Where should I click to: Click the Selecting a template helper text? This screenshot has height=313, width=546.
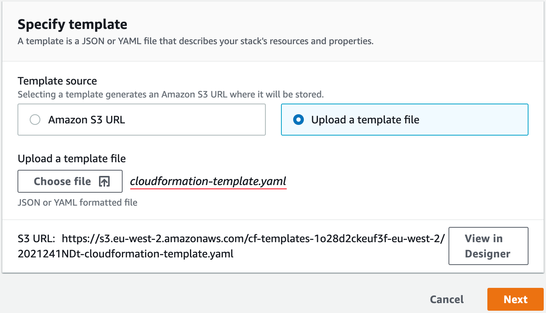click(x=171, y=94)
